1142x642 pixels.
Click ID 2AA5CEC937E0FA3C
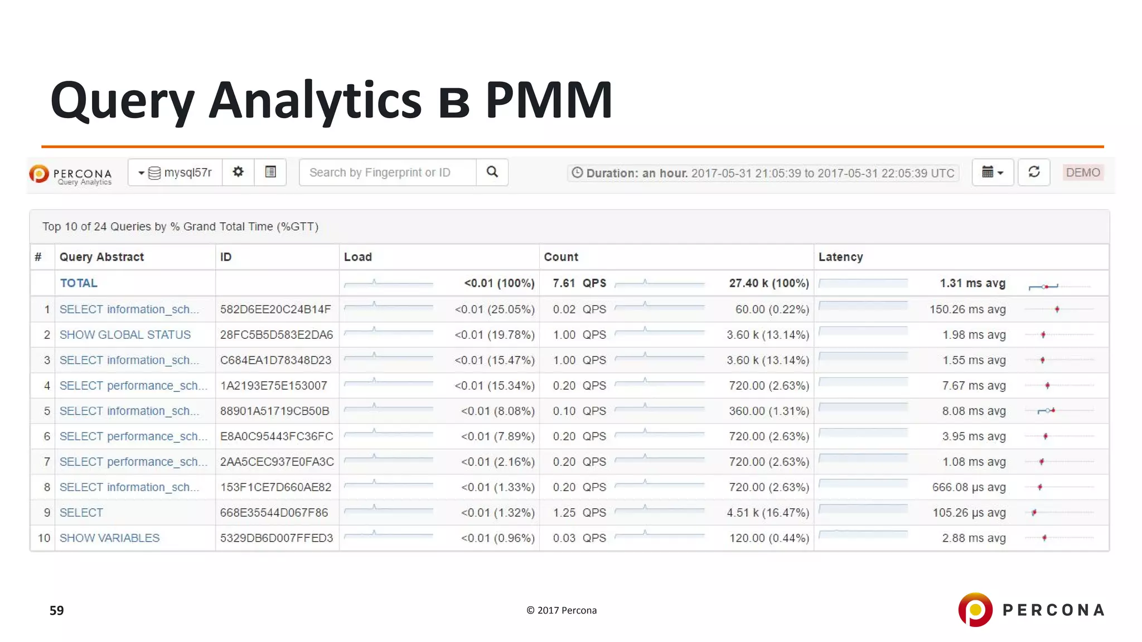coord(277,462)
